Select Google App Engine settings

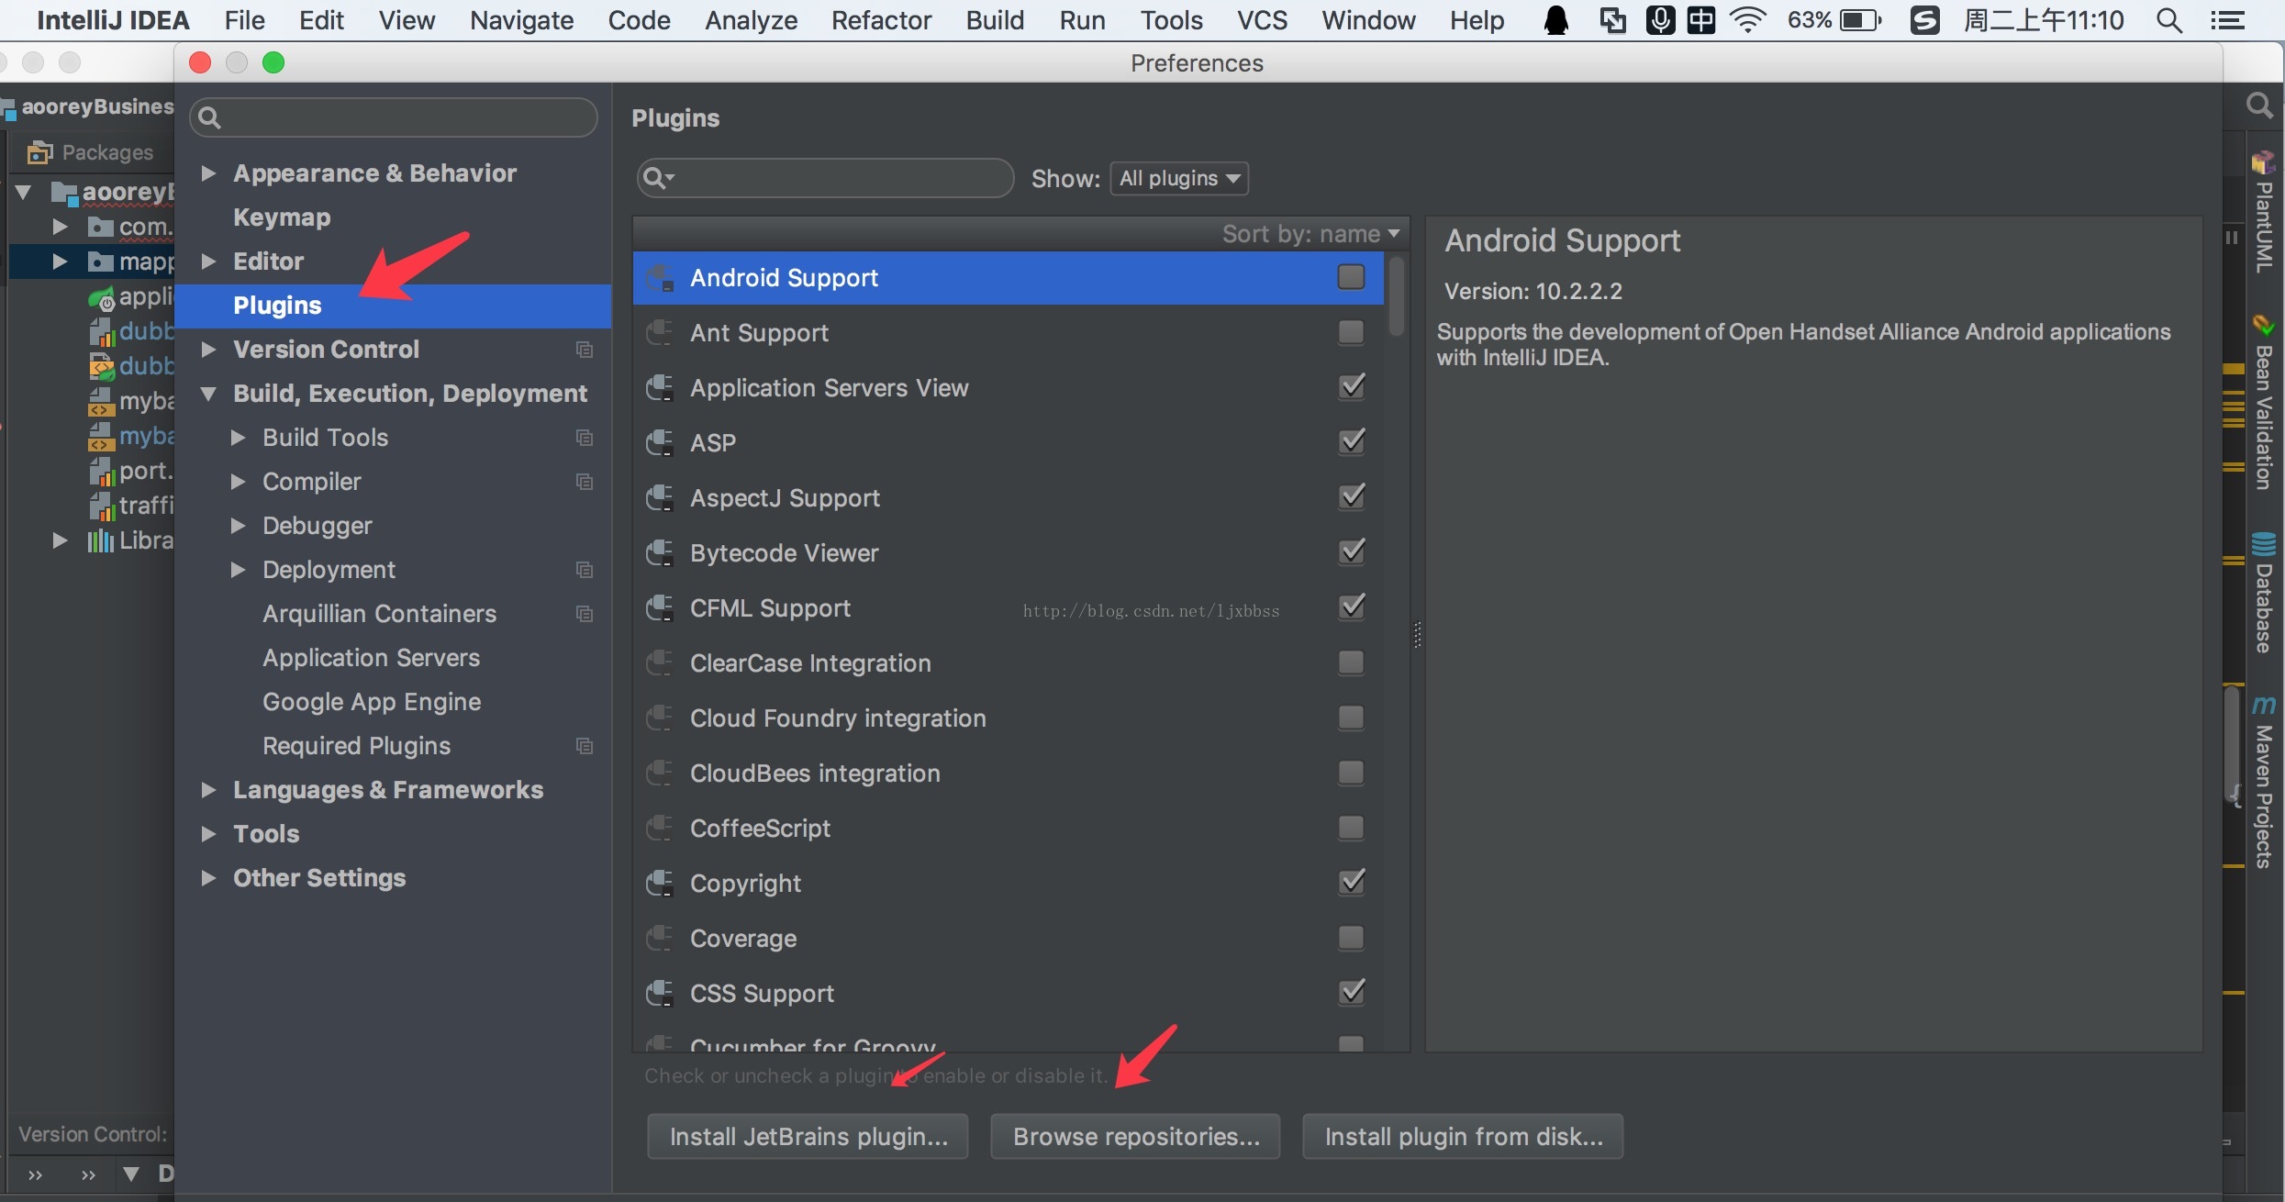(x=372, y=702)
